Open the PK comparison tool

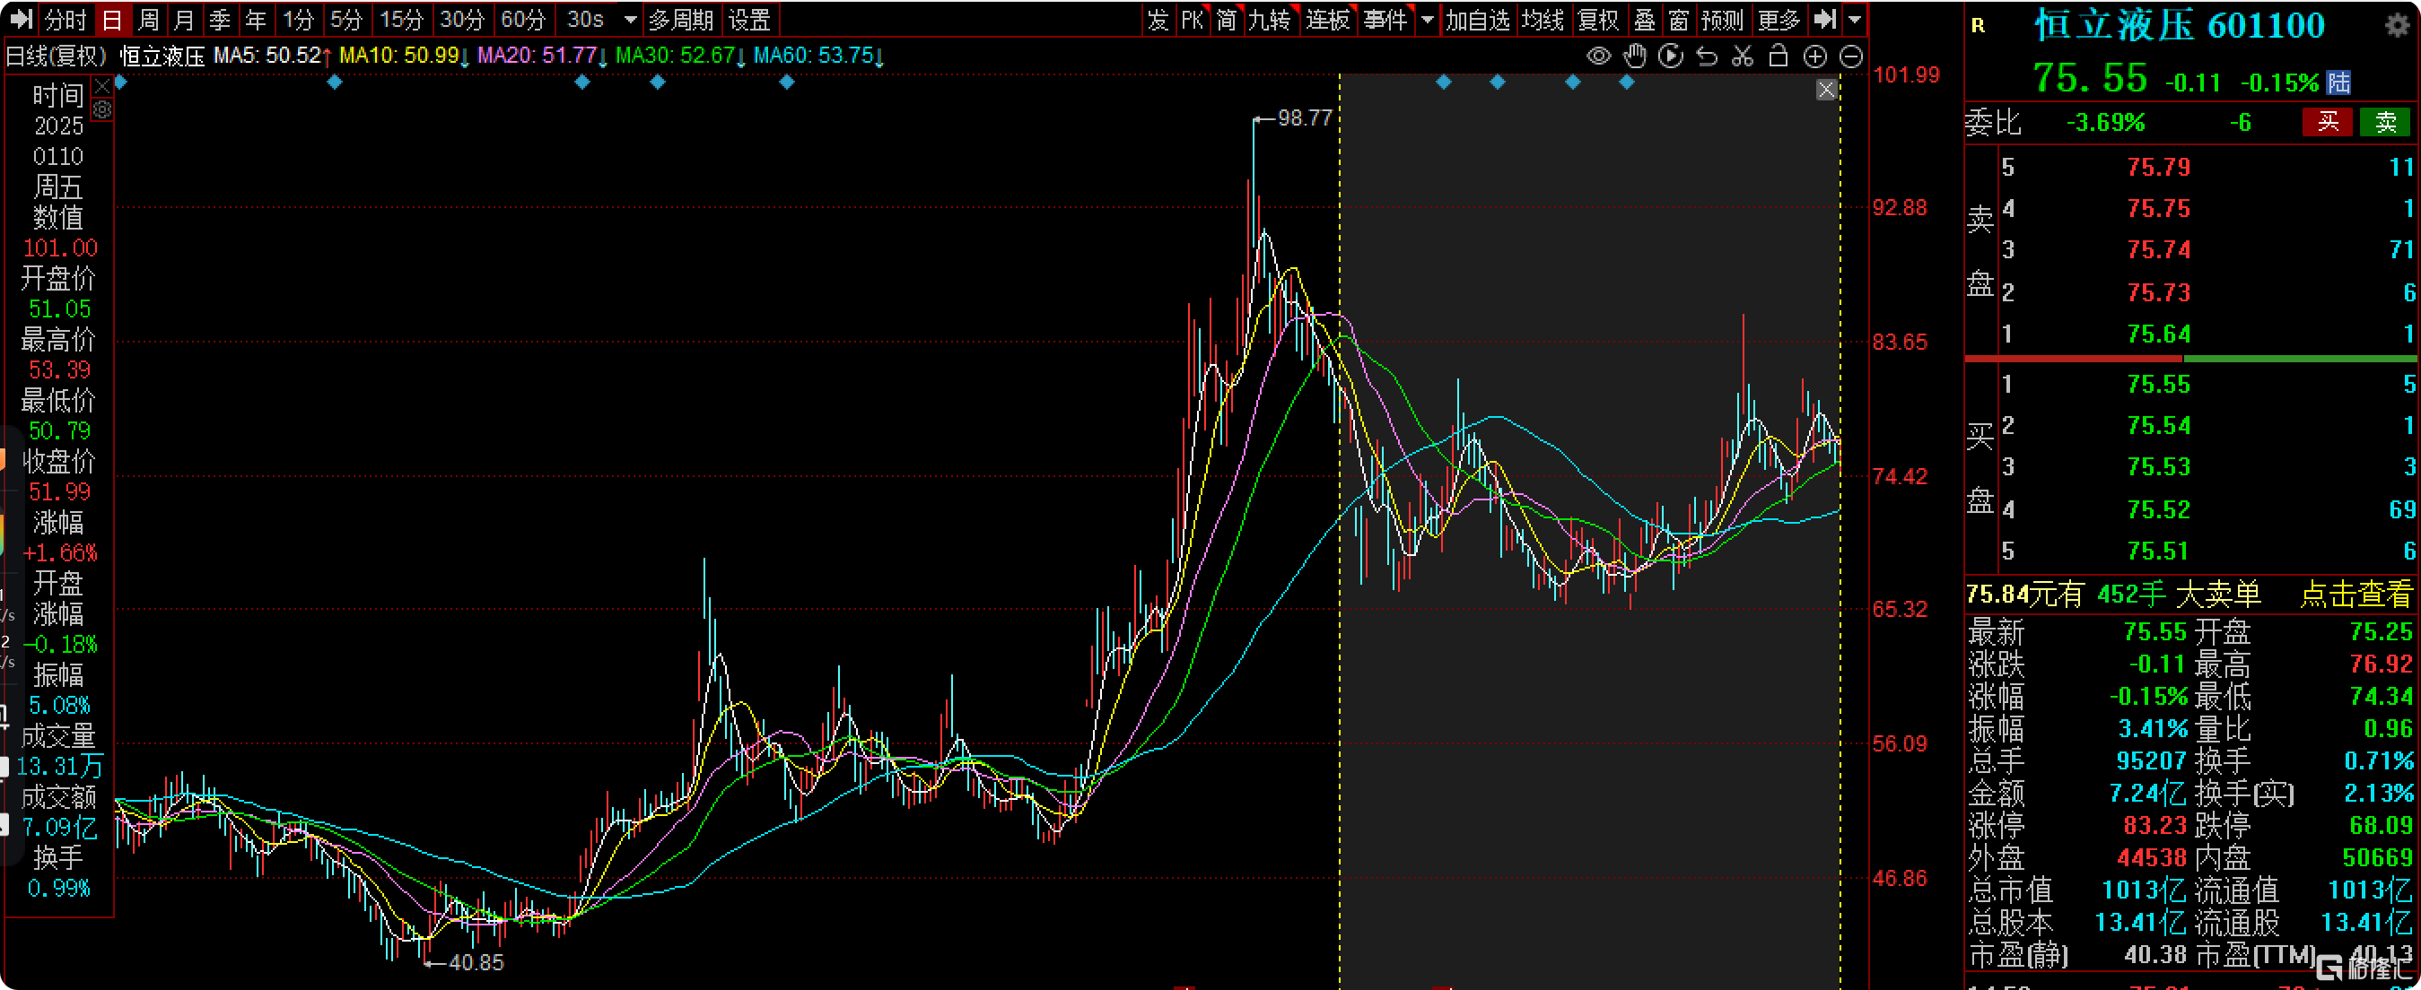[x=1192, y=19]
